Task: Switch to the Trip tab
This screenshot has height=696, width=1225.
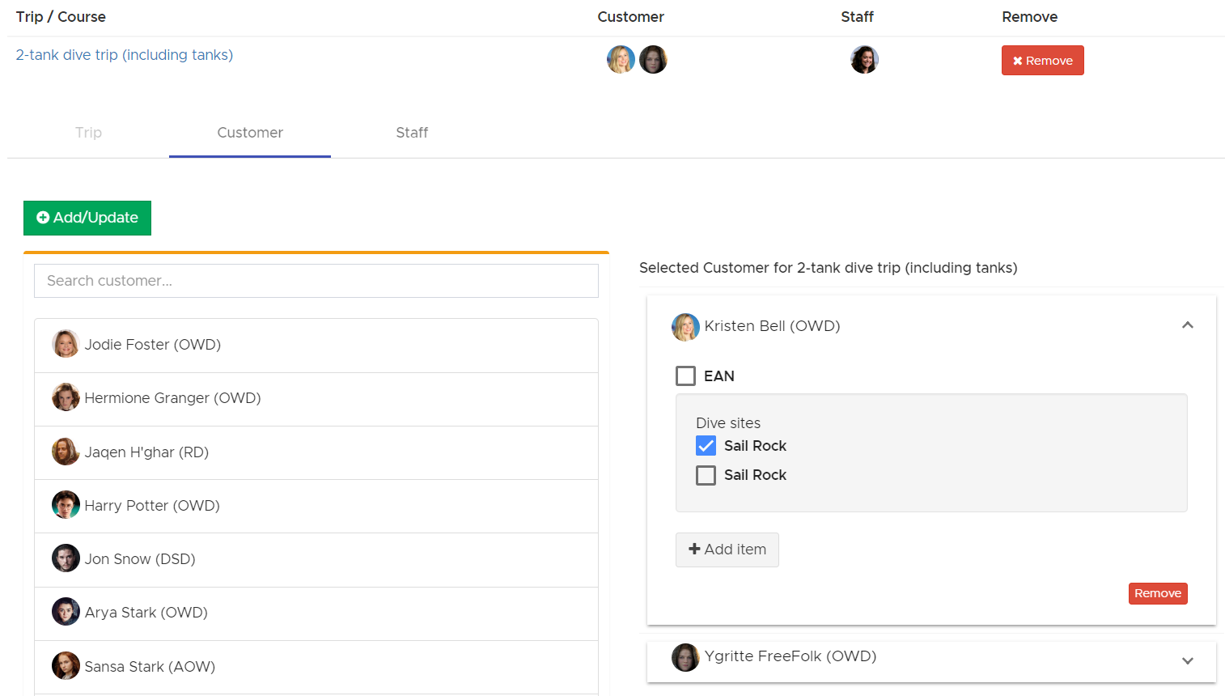Action: coord(88,133)
